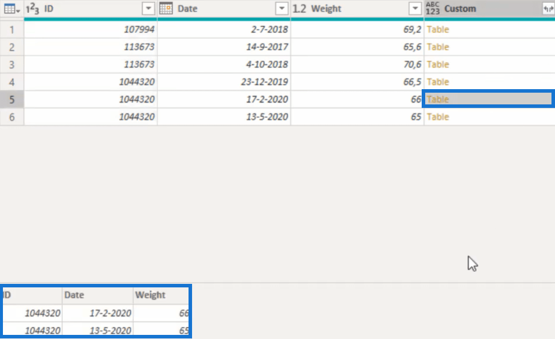
Task: Expand the Custom column with expand icon
Action: 548,9
